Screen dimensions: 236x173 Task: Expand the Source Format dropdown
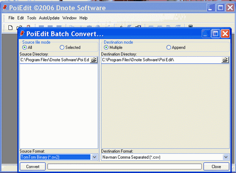(94, 157)
